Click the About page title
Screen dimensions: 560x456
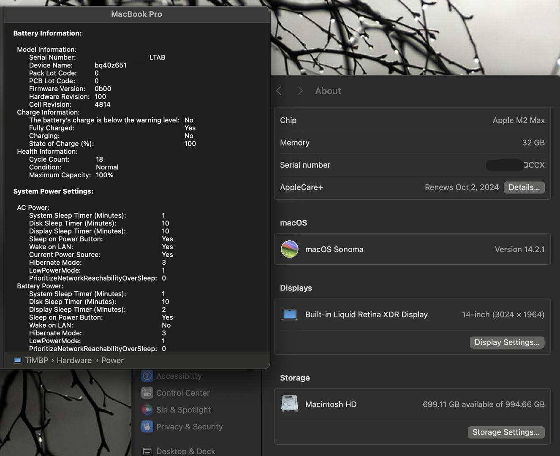pos(328,91)
